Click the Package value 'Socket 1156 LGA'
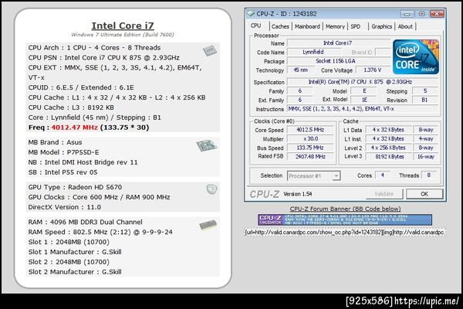 (x=339, y=61)
